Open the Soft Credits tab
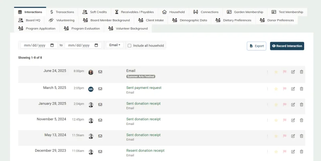The image size is (321, 161). click(95, 12)
